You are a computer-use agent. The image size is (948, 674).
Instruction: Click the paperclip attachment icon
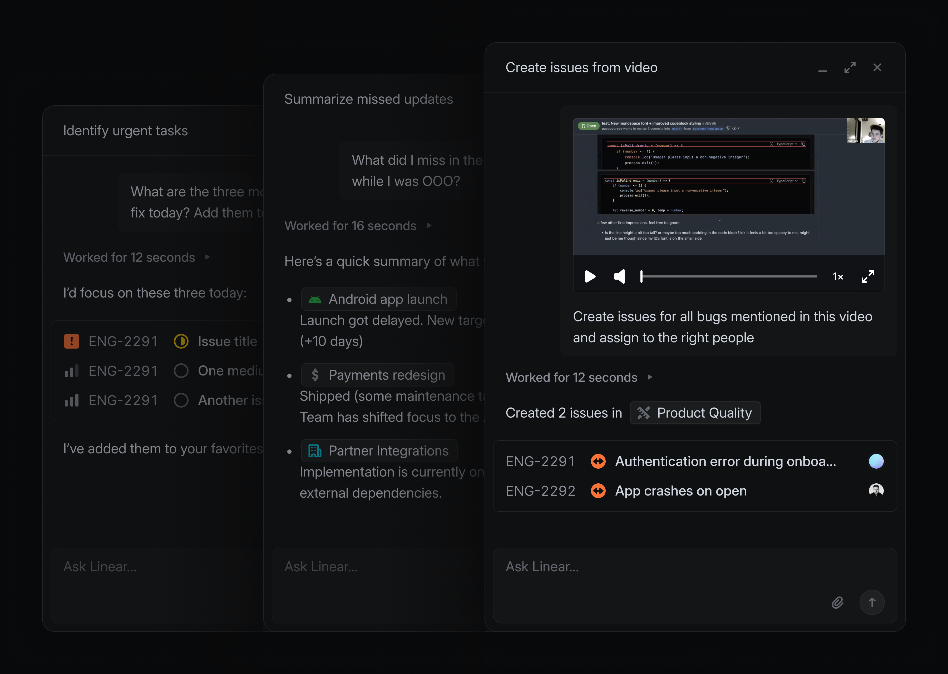pyautogui.click(x=838, y=603)
